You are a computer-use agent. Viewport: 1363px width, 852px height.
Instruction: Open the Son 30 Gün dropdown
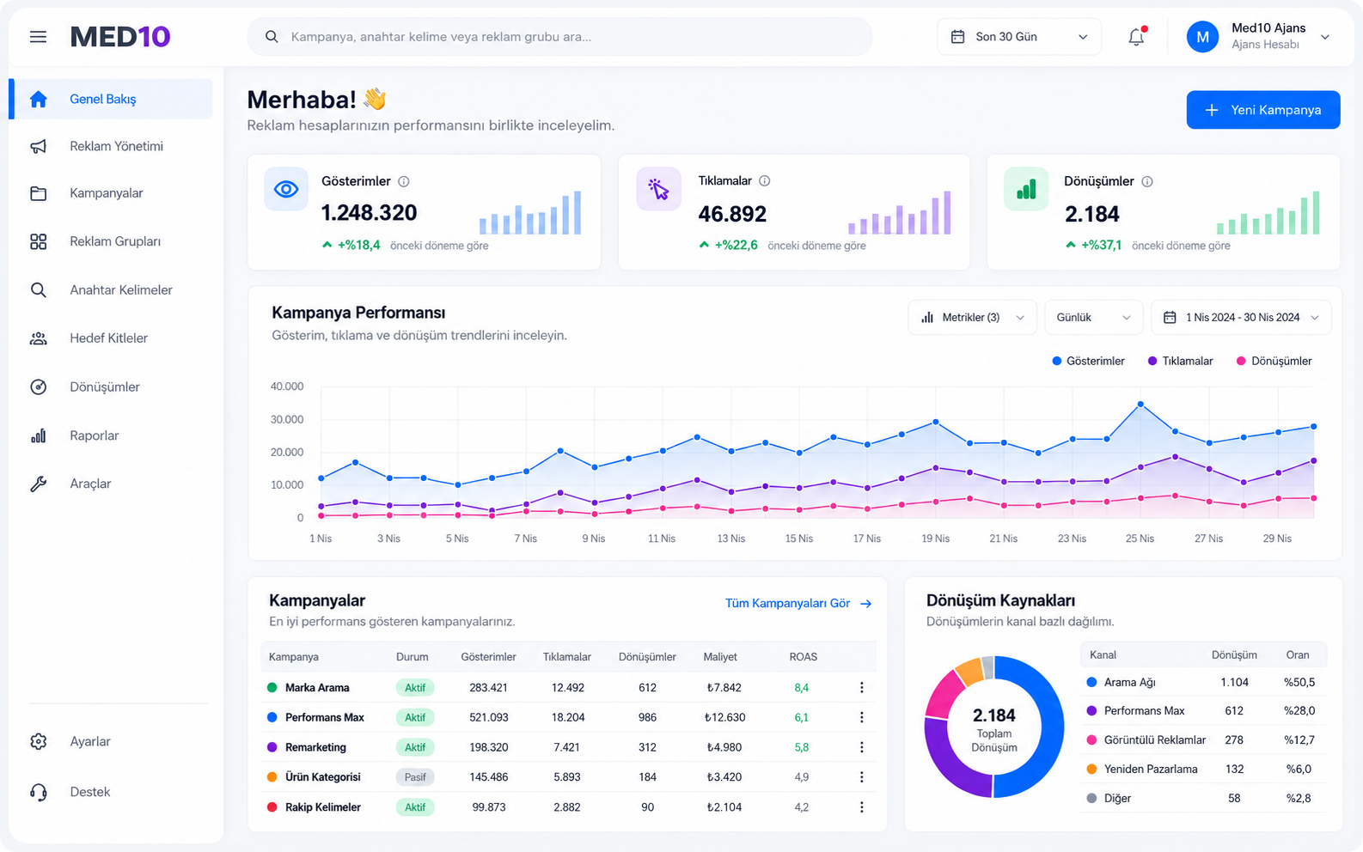coord(1019,37)
